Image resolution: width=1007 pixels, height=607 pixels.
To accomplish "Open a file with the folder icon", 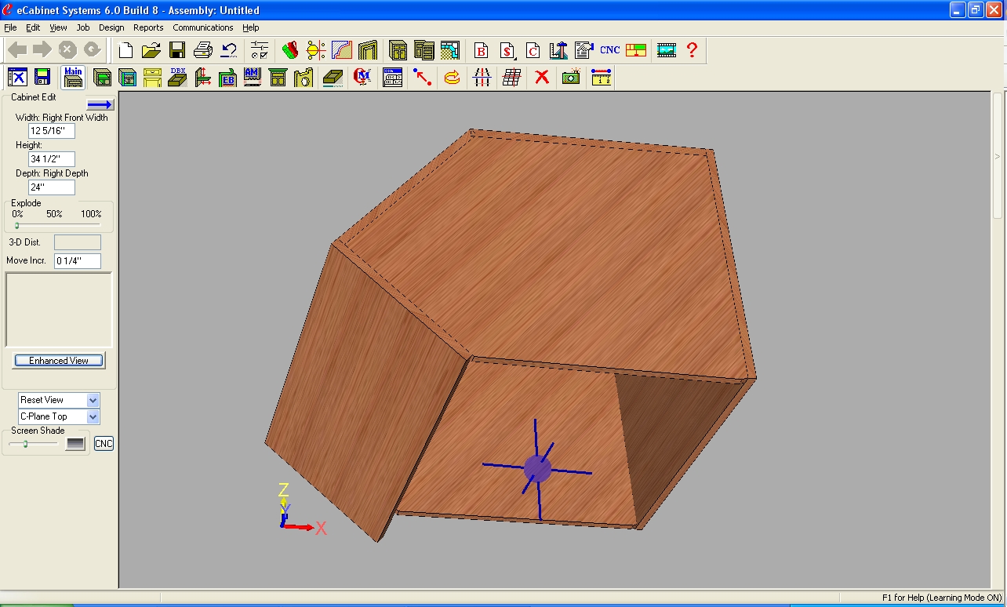I will (151, 50).
